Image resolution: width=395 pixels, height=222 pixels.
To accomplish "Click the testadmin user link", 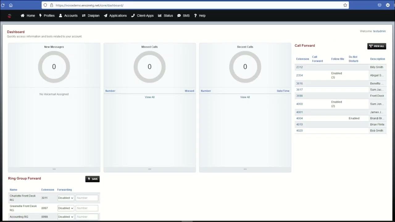I will point(379,31).
